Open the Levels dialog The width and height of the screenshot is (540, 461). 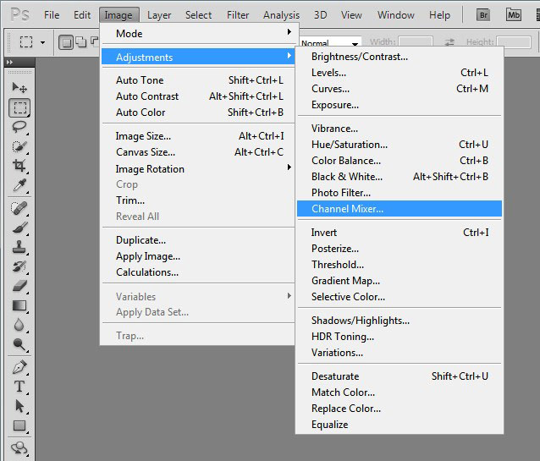399,73
